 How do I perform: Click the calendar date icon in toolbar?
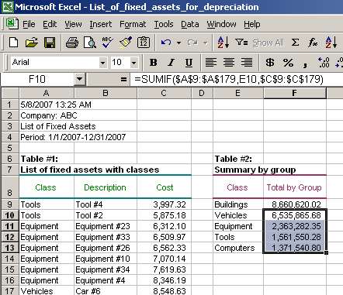144,43
